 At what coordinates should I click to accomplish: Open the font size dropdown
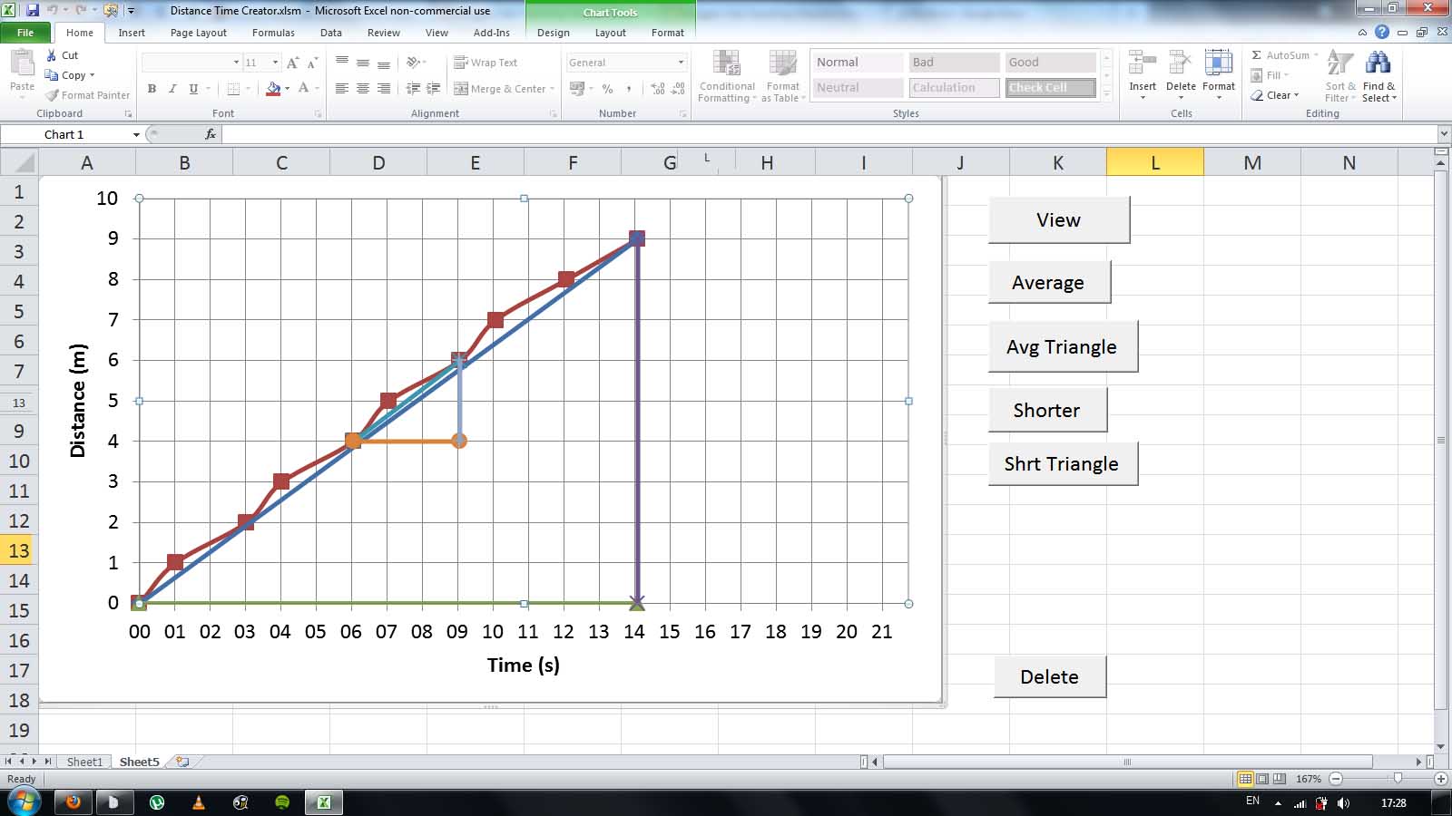(x=275, y=63)
